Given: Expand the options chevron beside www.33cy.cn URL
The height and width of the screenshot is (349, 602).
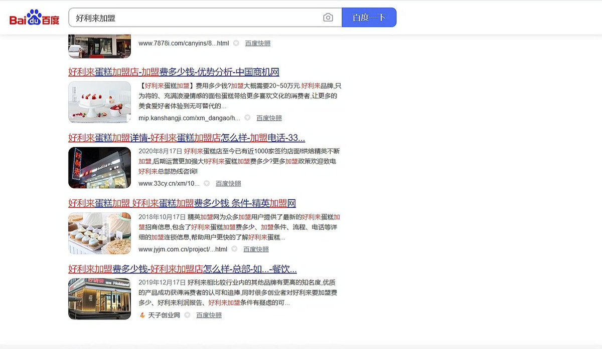Looking at the screenshot, I should coord(206,183).
